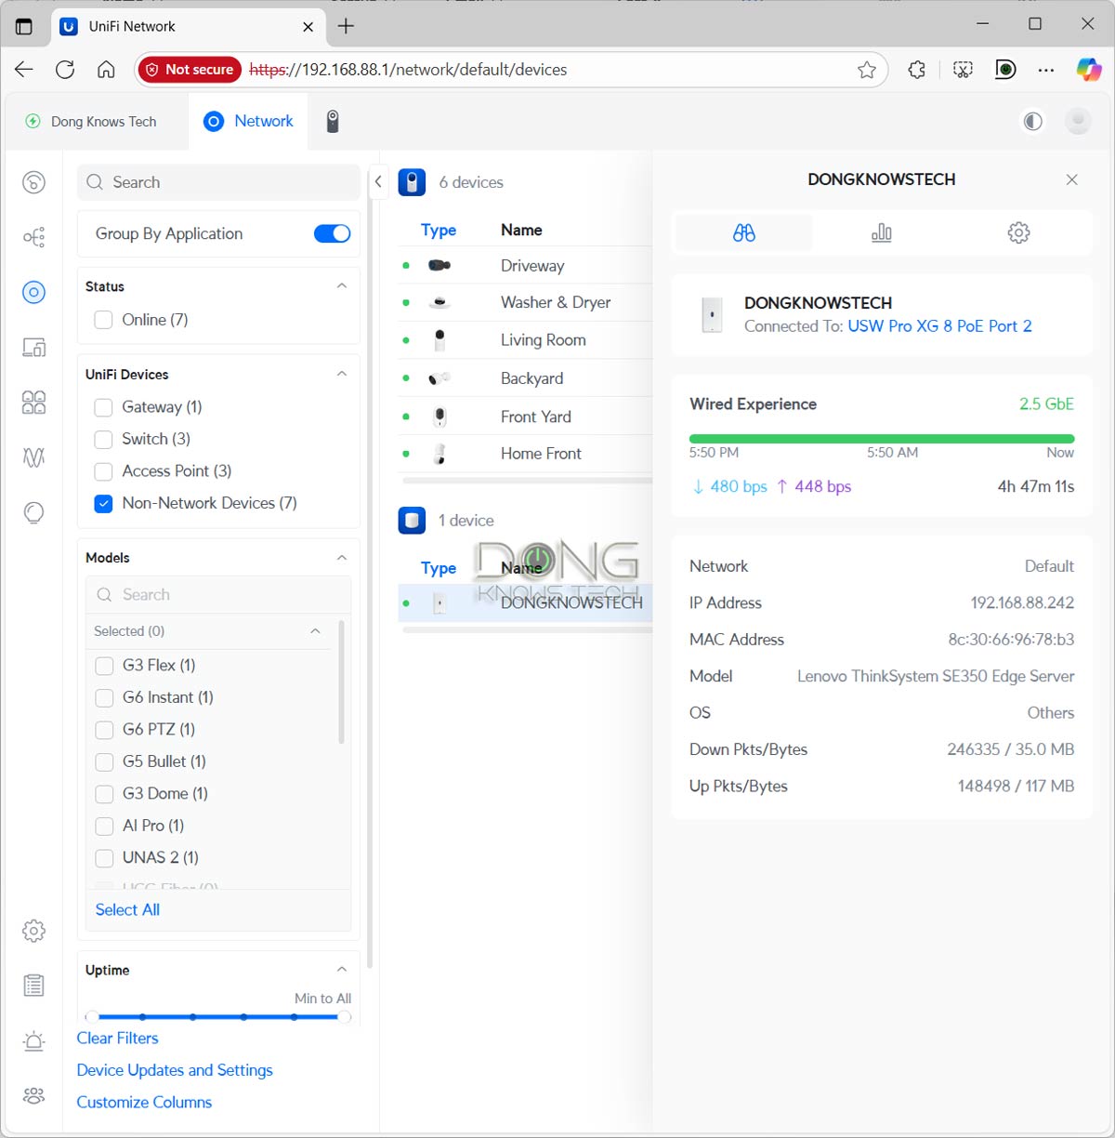The height and width of the screenshot is (1138, 1115).
Task: Open the Protect camera app icon
Action: pos(333,122)
